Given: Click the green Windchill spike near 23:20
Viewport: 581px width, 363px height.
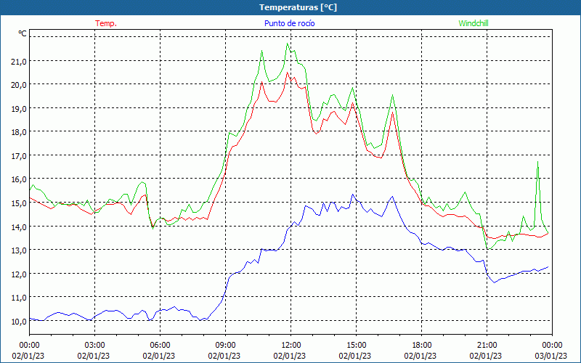Looking at the screenshot, I should [x=537, y=162].
